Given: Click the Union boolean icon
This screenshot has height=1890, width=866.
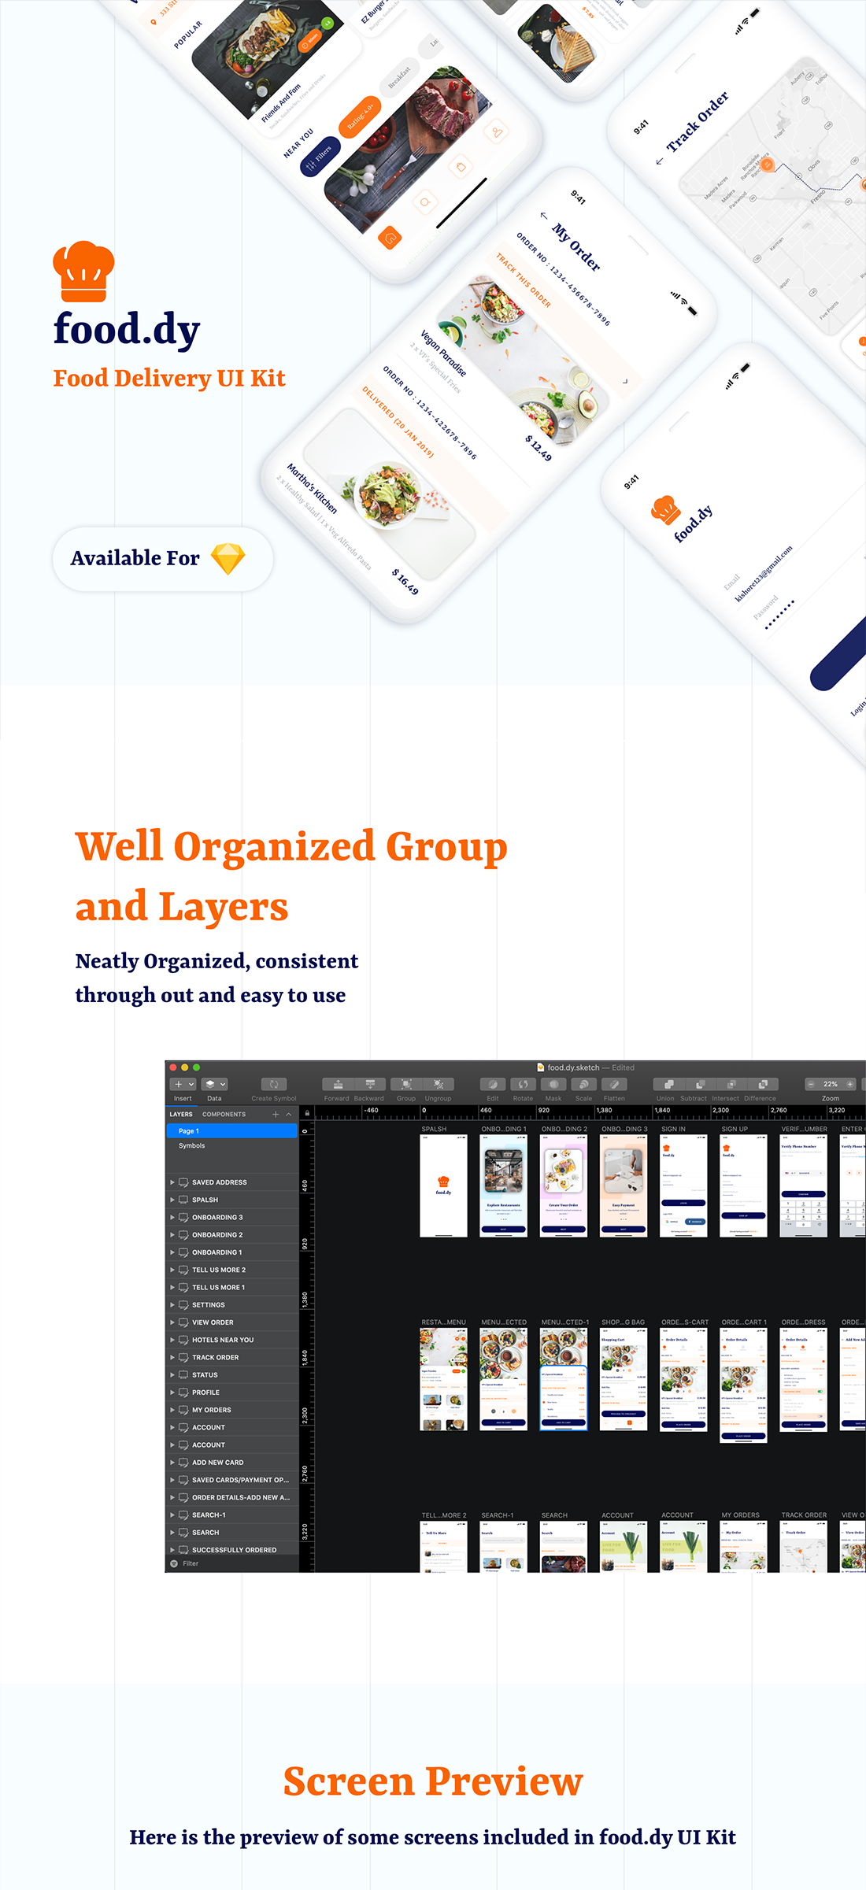Looking at the screenshot, I should 665,1084.
